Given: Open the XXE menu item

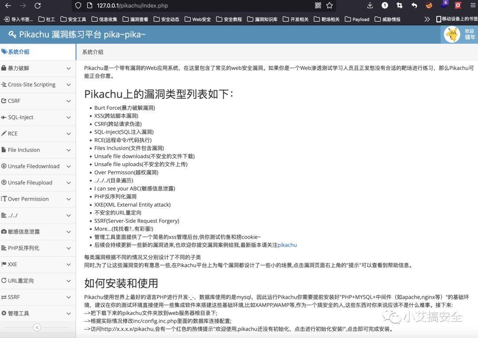Looking at the screenshot, I should [38, 264].
